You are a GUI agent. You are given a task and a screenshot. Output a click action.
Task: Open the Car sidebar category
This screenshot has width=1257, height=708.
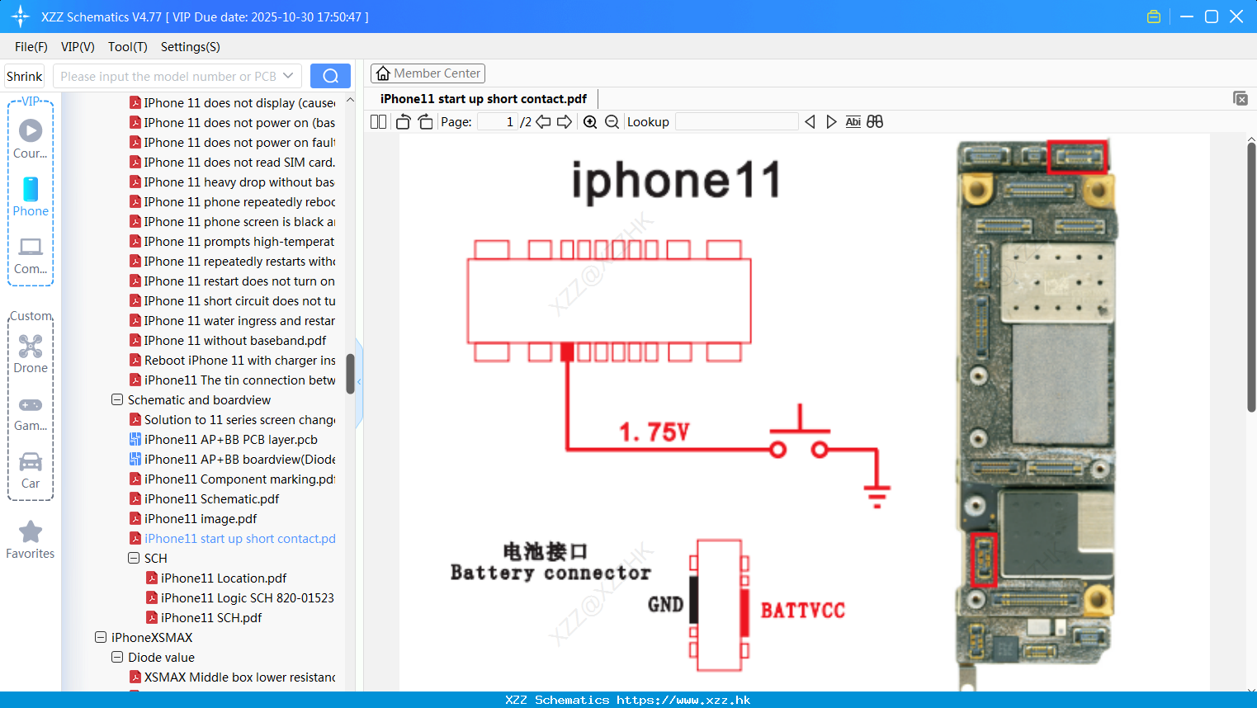[31, 470]
